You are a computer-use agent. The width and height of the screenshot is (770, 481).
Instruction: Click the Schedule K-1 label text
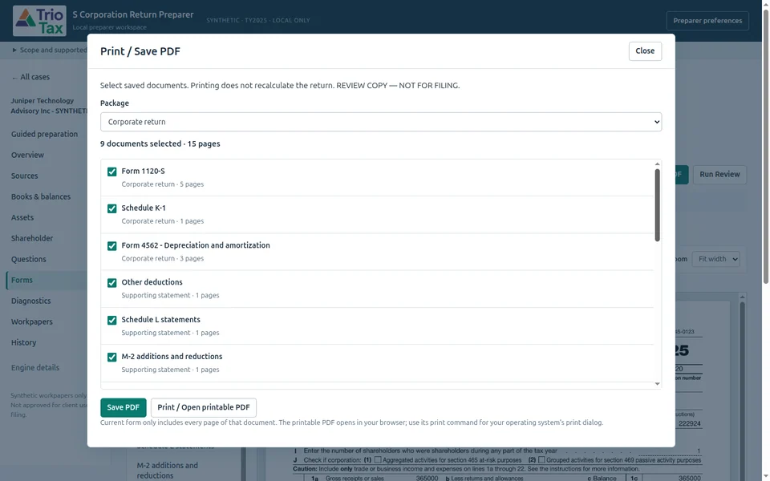(144, 208)
